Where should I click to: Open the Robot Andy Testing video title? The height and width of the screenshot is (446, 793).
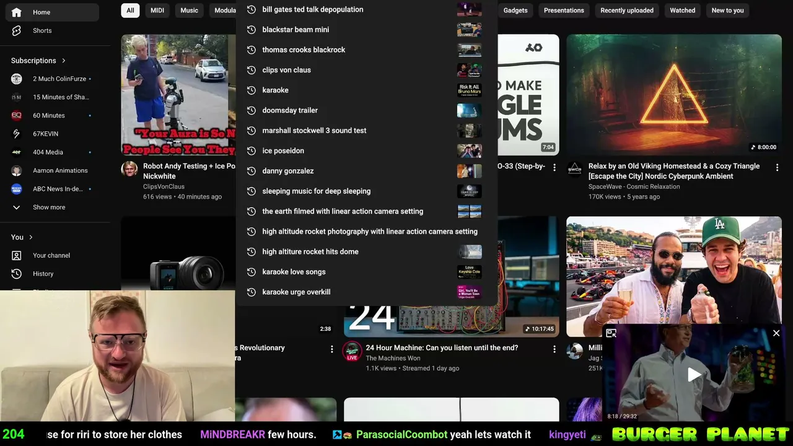tap(189, 171)
